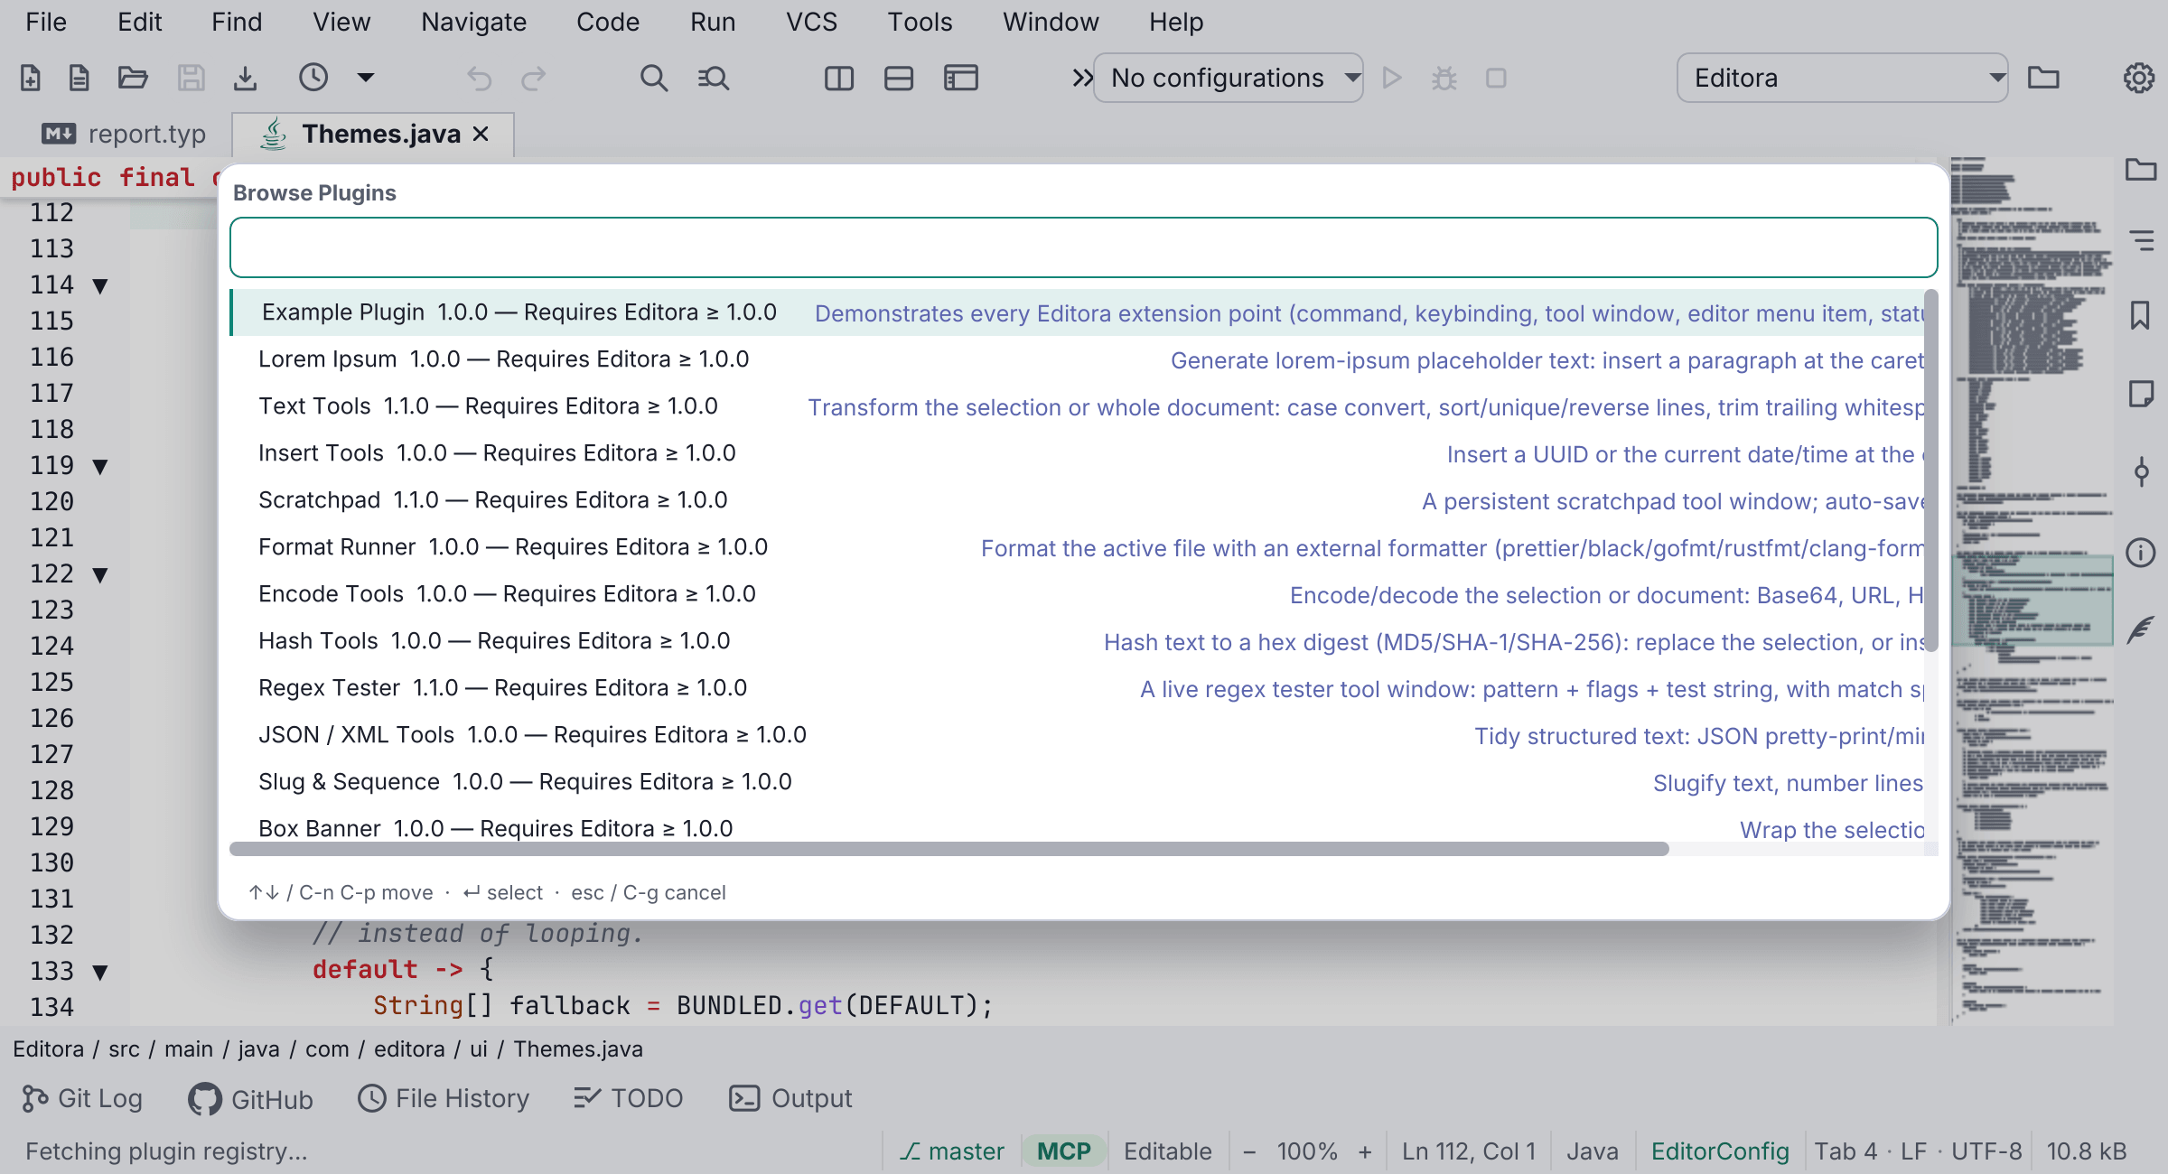Open folder using the toolbar icon

133,79
